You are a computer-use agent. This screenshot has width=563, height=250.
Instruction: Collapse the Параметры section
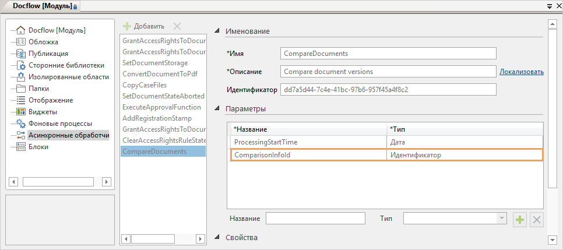[217, 109]
